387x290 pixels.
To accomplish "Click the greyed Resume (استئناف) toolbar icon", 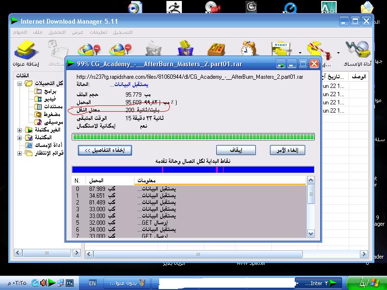I will (57, 50).
